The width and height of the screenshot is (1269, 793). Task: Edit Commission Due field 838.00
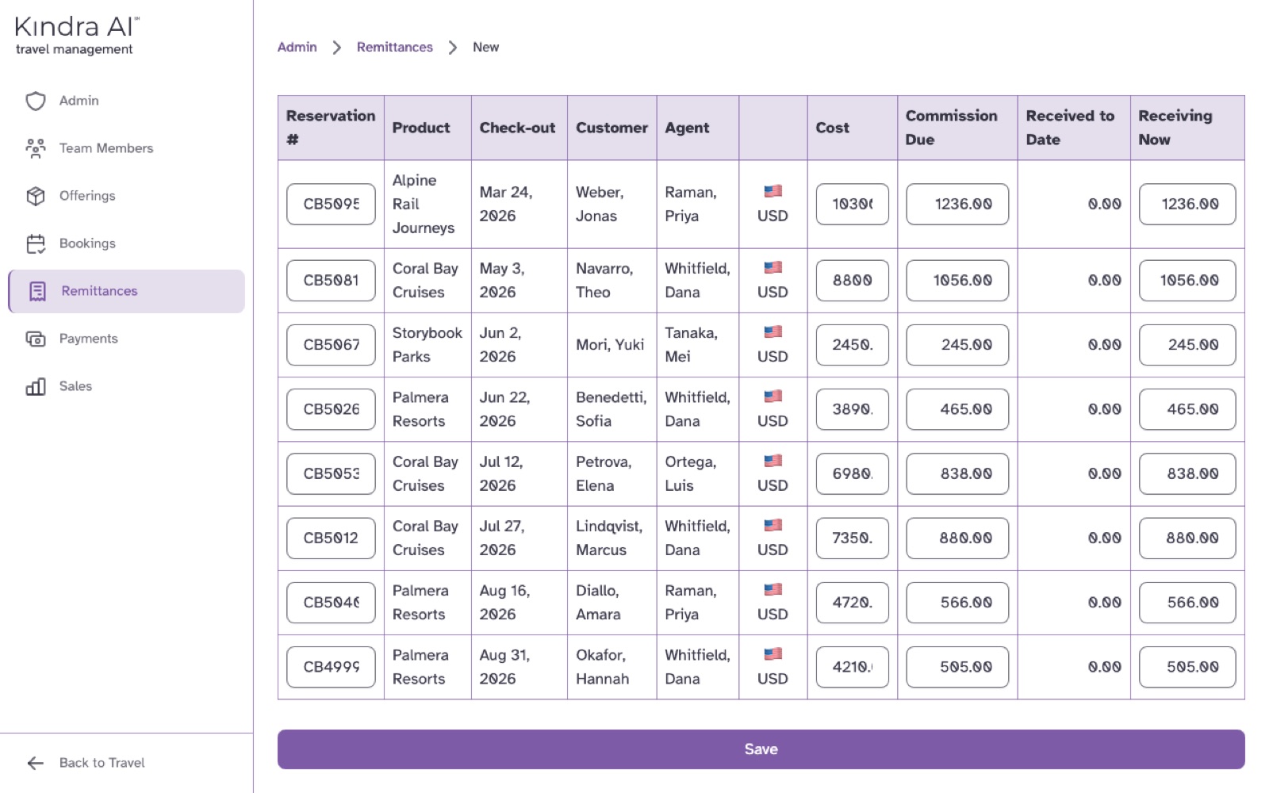[x=957, y=474]
